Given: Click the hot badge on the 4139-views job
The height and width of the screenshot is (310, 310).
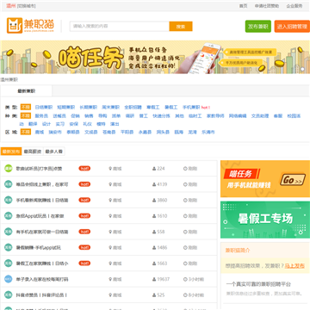Looking at the screenshot, I should [x=84, y=184].
